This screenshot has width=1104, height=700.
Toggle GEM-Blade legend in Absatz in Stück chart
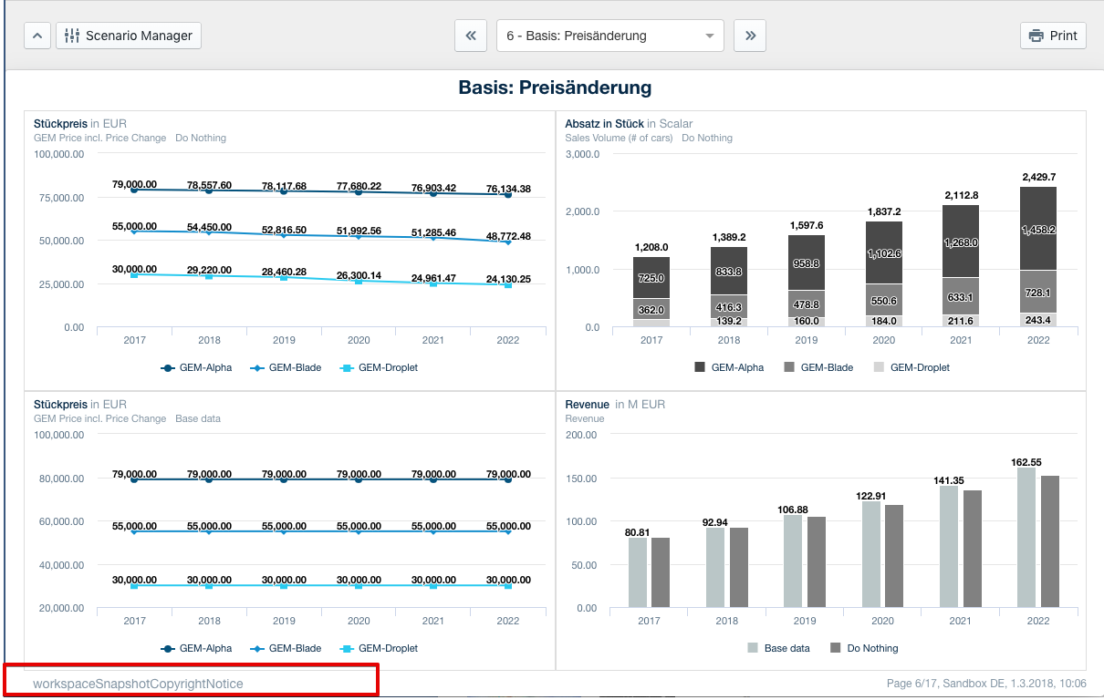tap(818, 368)
